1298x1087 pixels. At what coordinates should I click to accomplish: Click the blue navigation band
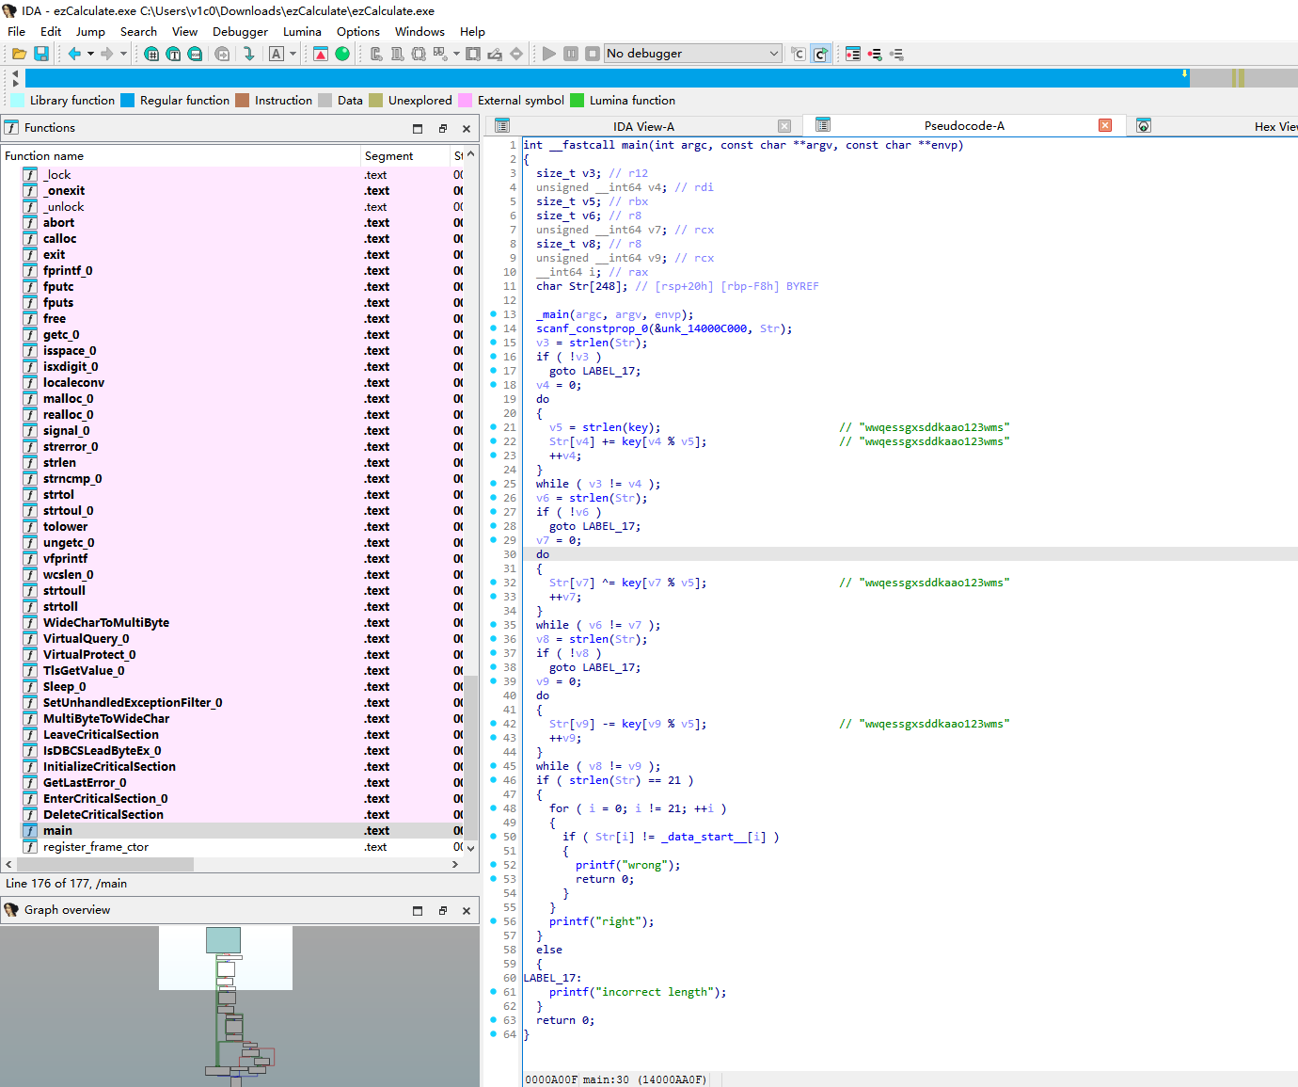(602, 78)
